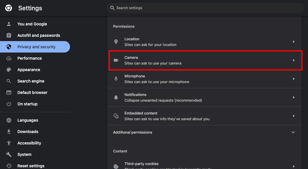Click 'Sites can ask to use info they've saved about you'
This screenshot has width=308, height=169.
click(167, 119)
